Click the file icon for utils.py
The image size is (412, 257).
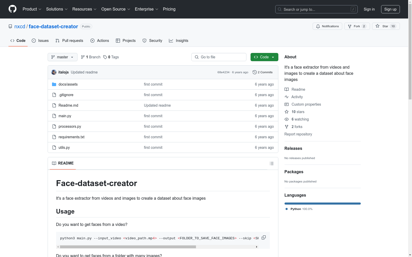tap(54, 148)
